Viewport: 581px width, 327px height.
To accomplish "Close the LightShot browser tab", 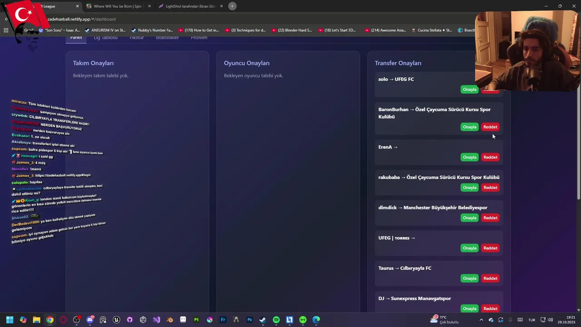I will pos(221,6).
